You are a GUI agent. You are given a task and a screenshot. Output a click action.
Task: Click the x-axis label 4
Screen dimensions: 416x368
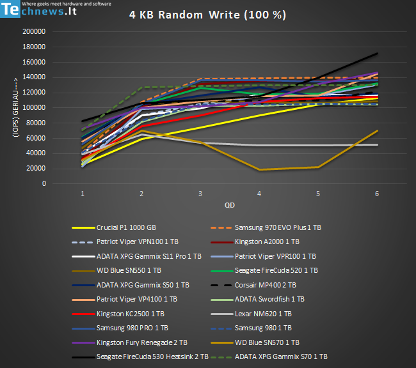[x=259, y=194]
